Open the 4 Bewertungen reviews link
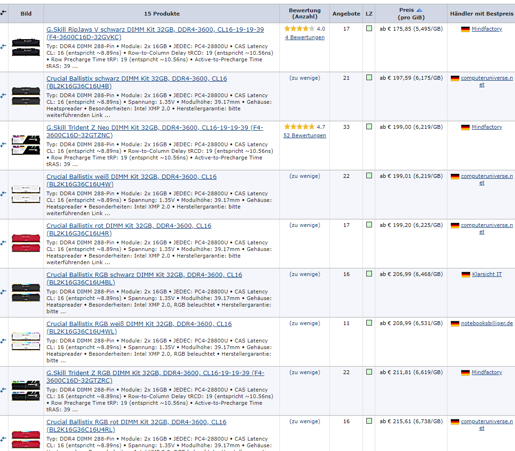This screenshot has width=515, height=451. 304,37
